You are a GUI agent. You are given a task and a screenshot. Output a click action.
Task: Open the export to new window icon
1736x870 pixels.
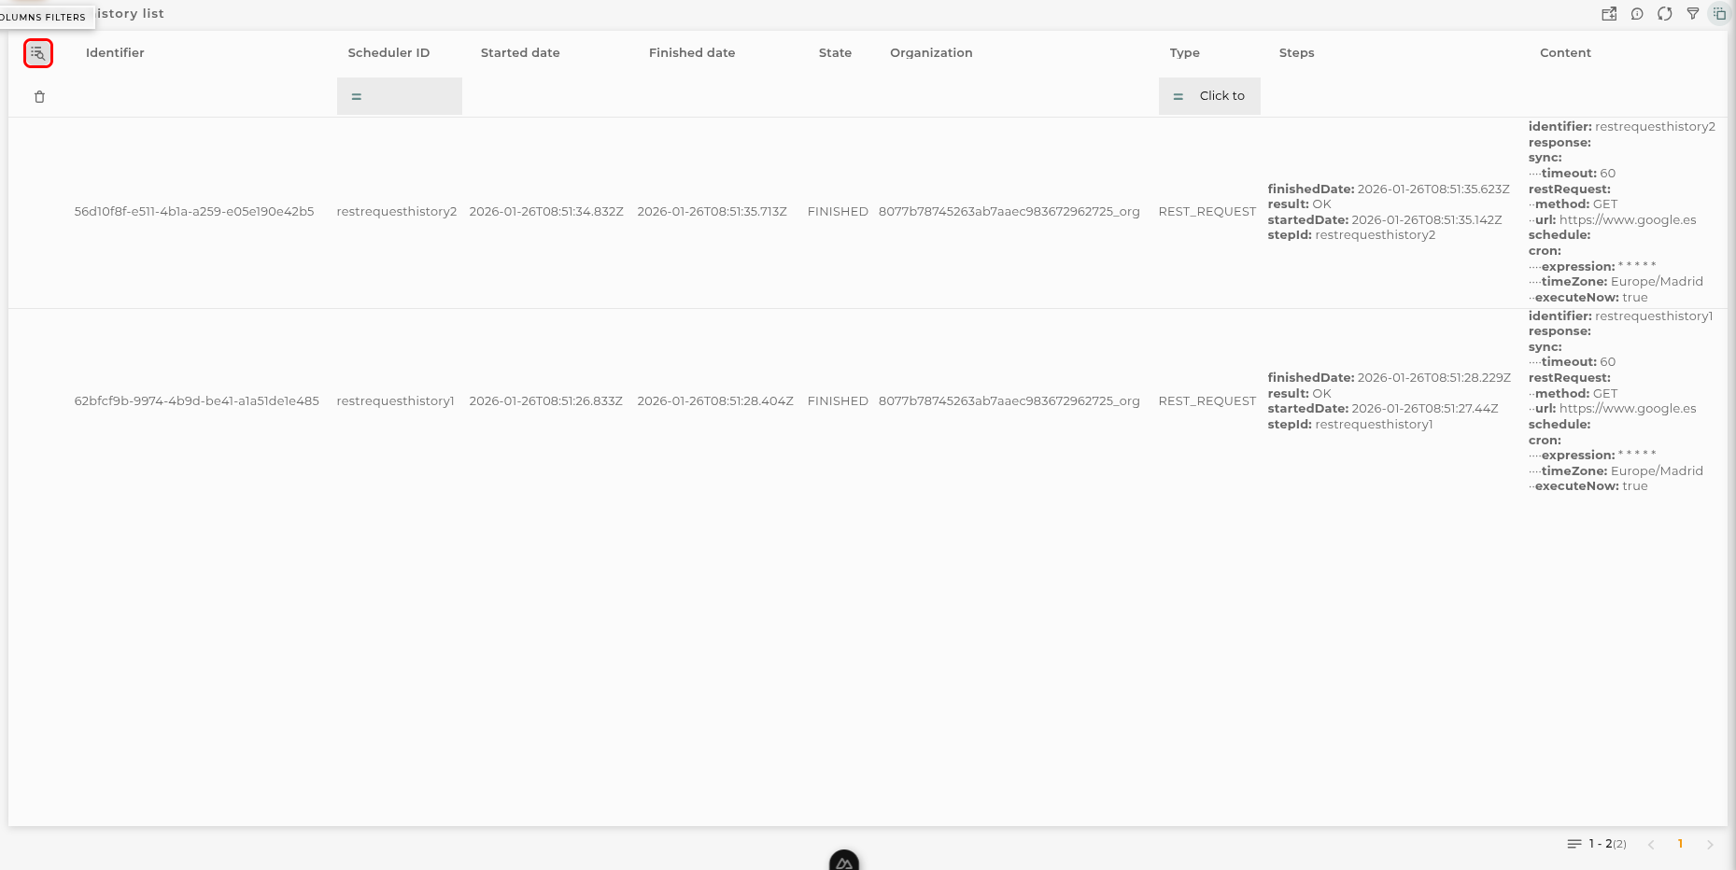(1609, 14)
